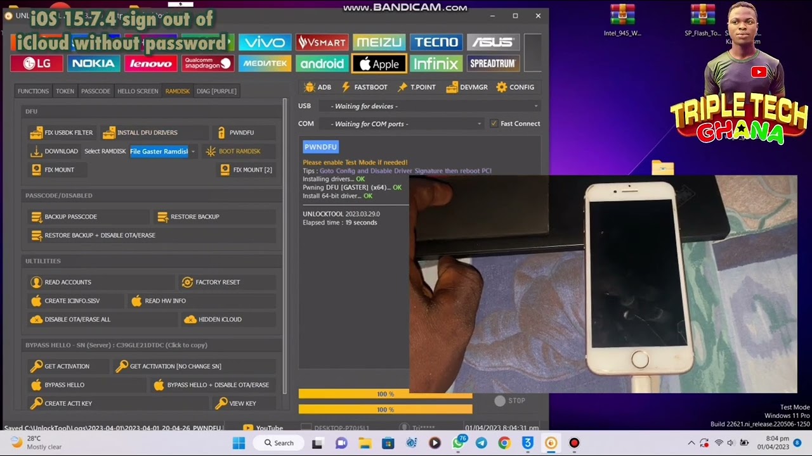The image size is (812, 456).
Task: Click FIX USBDK FILTER button
Action: (x=62, y=132)
